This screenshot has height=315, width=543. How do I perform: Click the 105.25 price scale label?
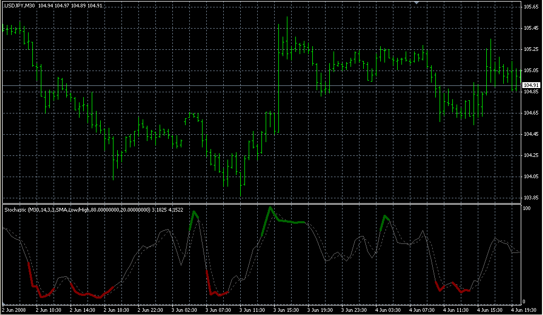point(531,49)
